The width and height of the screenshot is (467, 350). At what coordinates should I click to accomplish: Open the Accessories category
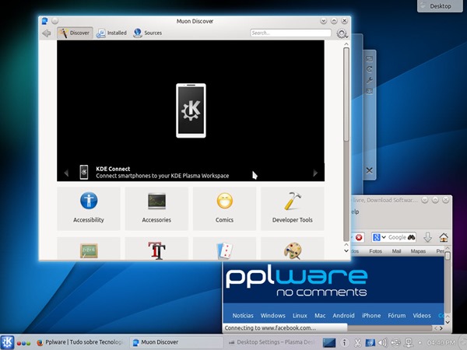[x=156, y=208]
